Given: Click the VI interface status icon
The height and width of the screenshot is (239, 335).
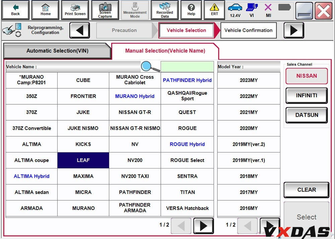Looking at the screenshot, I should (x=252, y=10).
